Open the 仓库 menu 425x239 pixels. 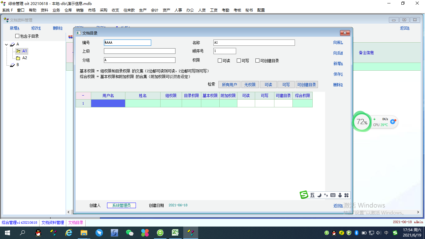(68, 10)
